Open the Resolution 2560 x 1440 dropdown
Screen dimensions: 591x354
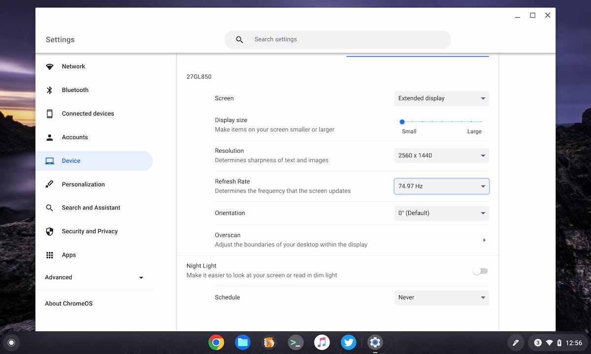click(x=442, y=155)
